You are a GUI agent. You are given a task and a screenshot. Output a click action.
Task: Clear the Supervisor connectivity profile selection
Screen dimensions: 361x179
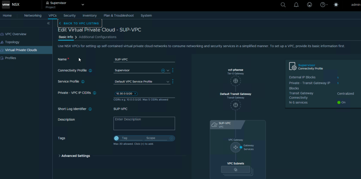pos(163,71)
